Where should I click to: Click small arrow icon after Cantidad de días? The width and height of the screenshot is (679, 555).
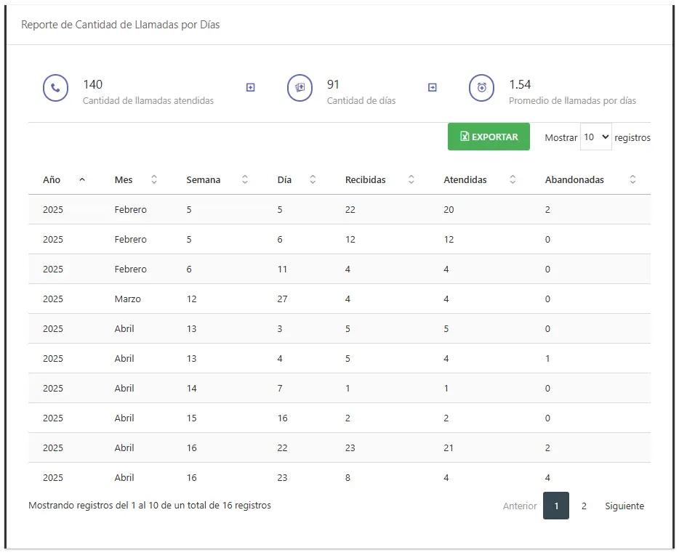(433, 87)
